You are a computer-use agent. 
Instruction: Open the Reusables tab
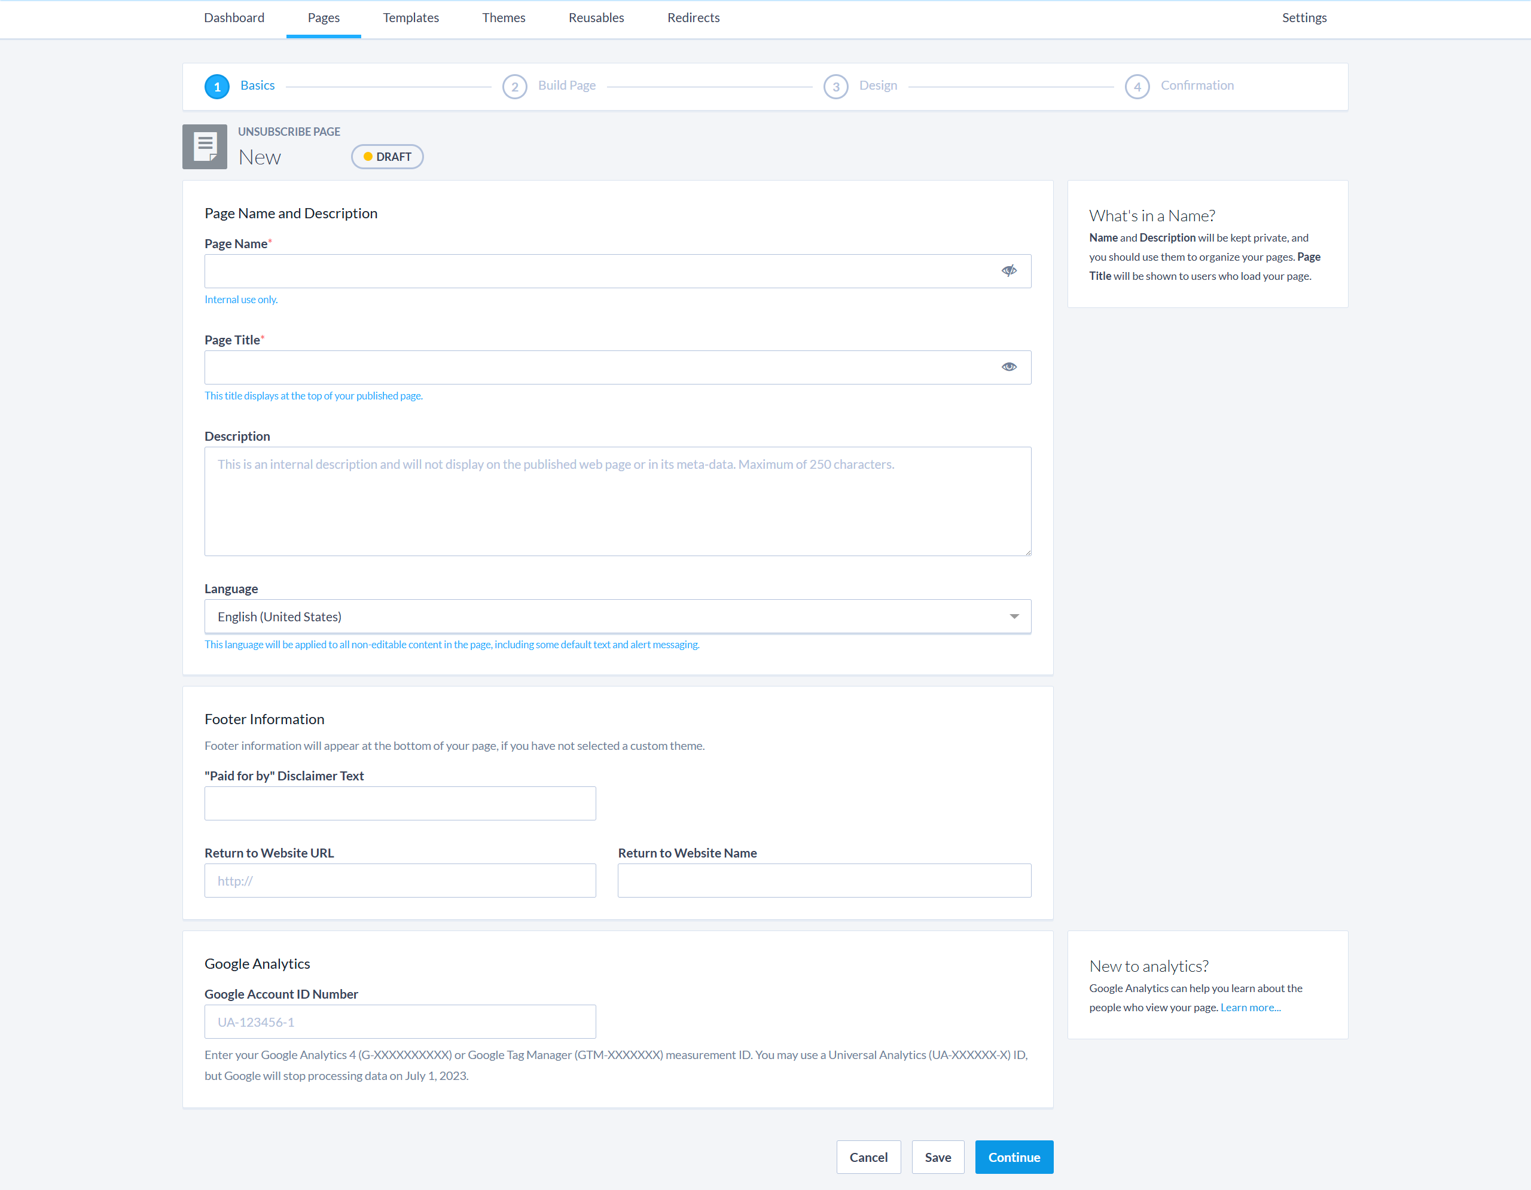(x=596, y=17)
